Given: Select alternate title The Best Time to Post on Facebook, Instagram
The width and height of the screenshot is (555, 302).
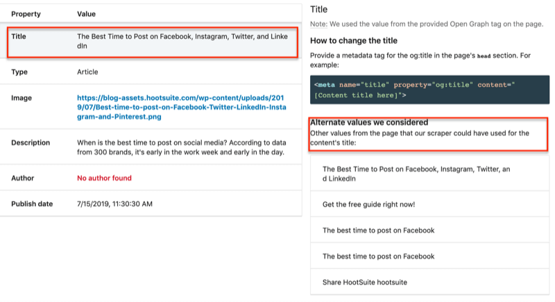Looking at the screenshot, I should (429, 174).
